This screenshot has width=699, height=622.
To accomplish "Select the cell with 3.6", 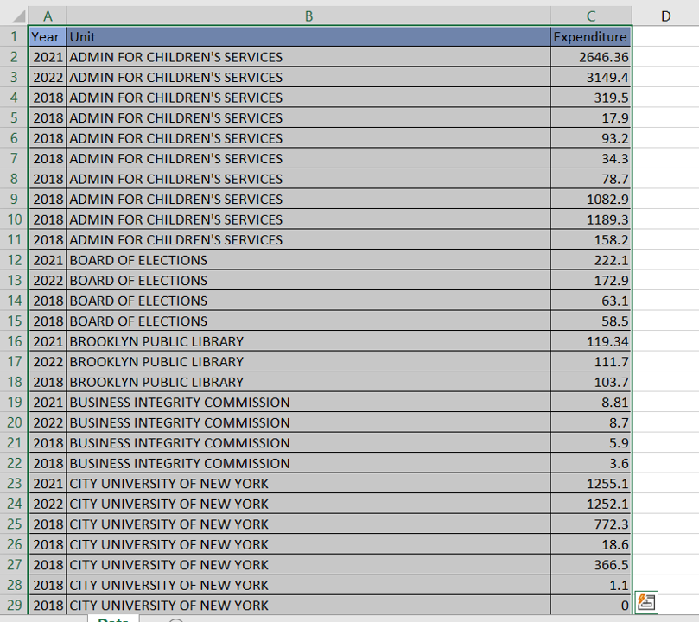I will tap(591, 463).
